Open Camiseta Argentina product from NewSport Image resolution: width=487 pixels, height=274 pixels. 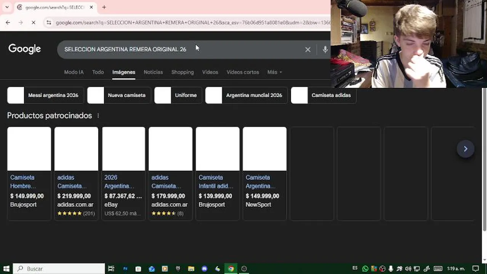pos(260,182)
